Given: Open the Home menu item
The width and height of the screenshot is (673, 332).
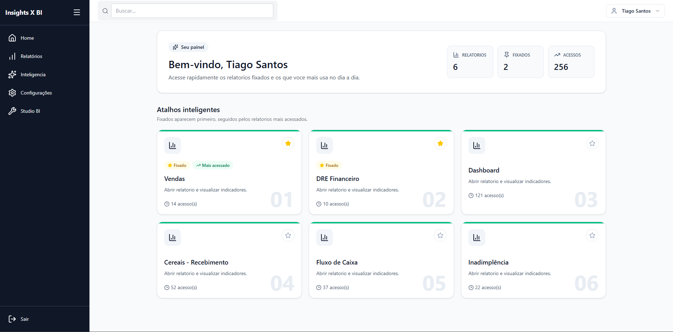Looking at the screenshot, I should [45, 38].
